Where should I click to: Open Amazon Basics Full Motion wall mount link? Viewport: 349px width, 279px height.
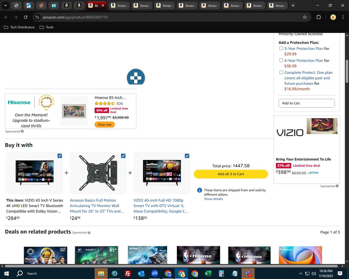tap(97, 206)
